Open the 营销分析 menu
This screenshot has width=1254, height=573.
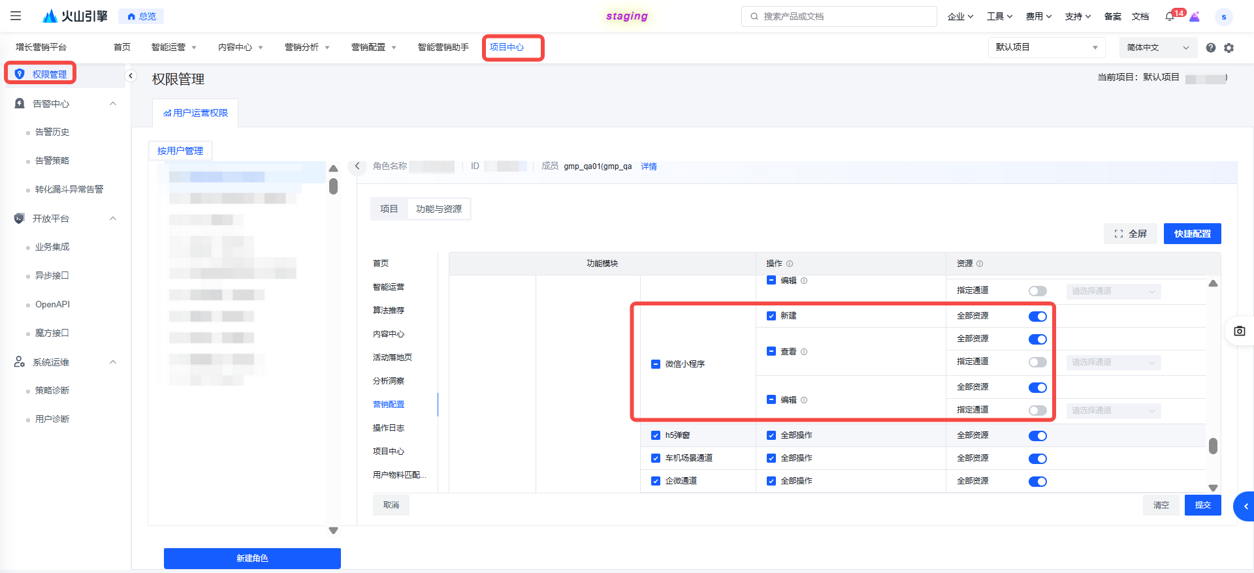coord(307,48)
